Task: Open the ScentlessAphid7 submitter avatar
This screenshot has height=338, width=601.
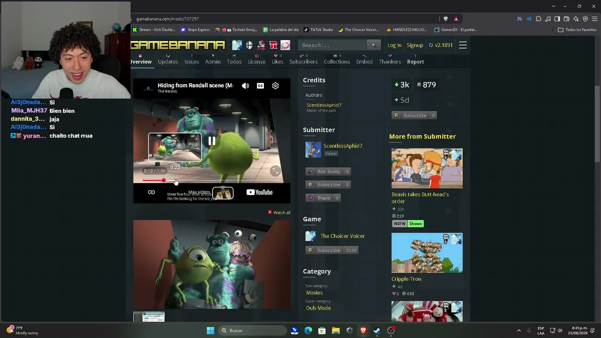Action: [313, 149]
